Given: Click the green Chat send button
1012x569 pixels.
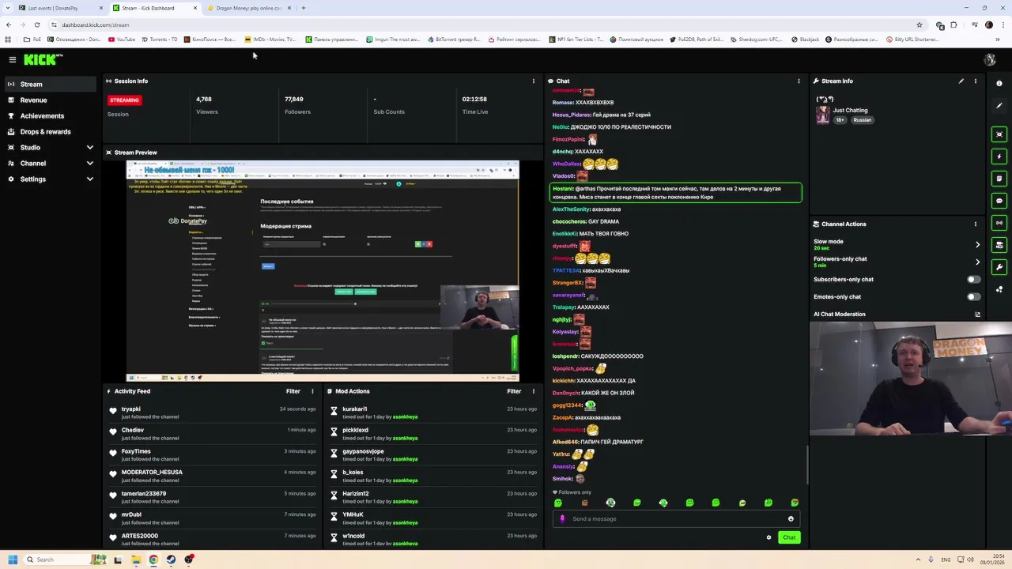Looking at the screenshot, I should [789, 537].
